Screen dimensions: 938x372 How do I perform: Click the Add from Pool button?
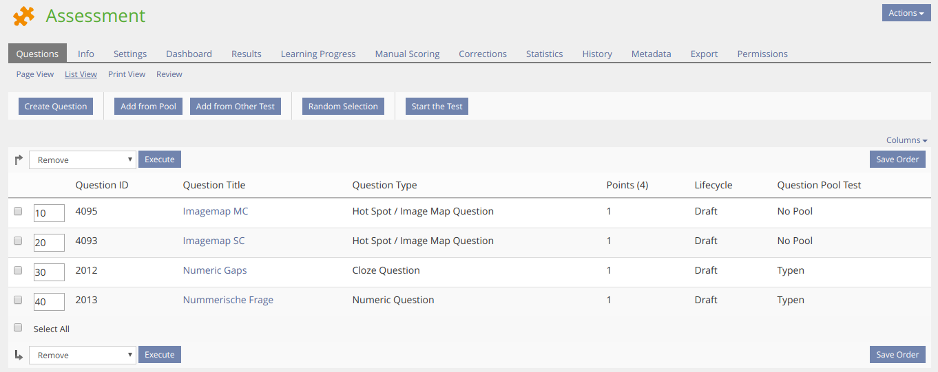(x=148, y=107)
